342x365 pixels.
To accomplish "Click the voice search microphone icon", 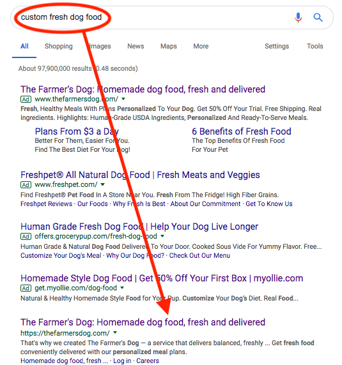I will tap(298, 17).
